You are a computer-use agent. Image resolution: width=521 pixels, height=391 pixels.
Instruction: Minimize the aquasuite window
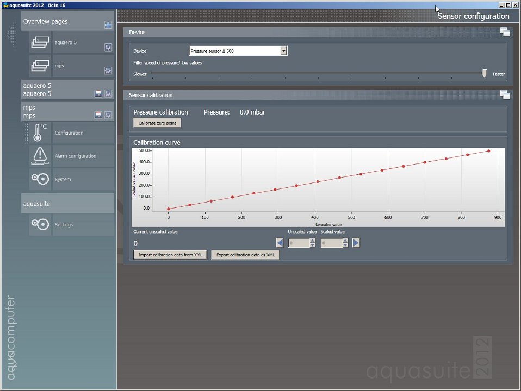tap(501, 5)
